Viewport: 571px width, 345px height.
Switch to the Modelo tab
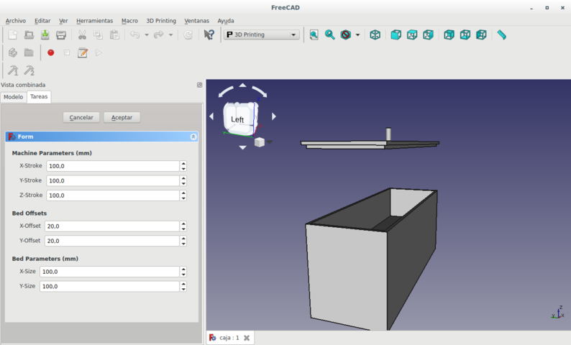coord(14,97)
